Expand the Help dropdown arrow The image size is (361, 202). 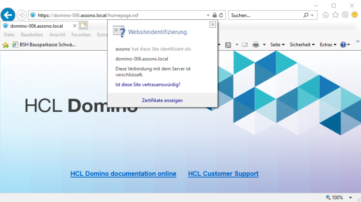(349, 45)
